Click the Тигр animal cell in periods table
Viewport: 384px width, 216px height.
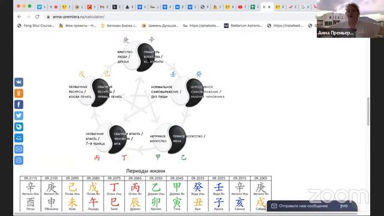[x=177, y=204]
